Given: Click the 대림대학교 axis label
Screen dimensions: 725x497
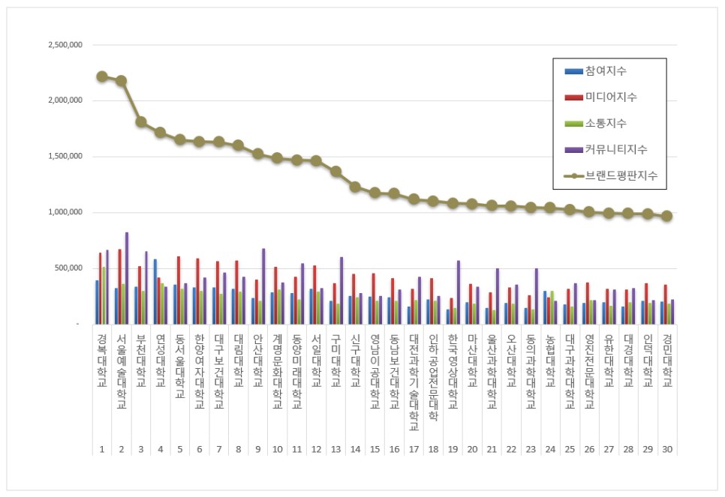Looking at the screenshot, I should coord(239,361).
